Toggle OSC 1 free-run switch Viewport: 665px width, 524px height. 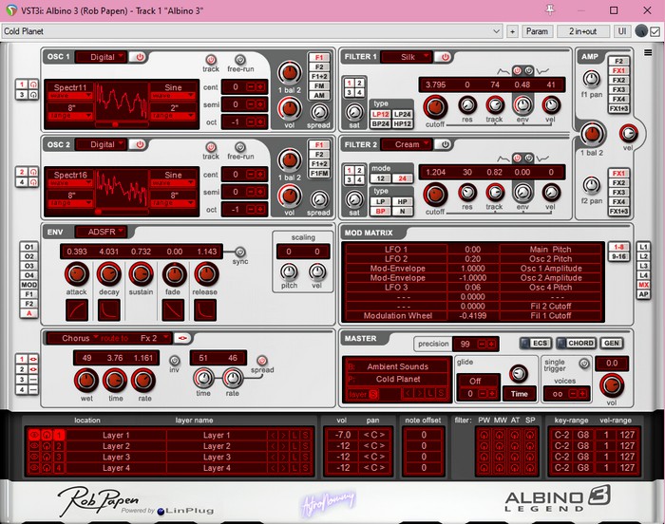[x=240, y=60]
